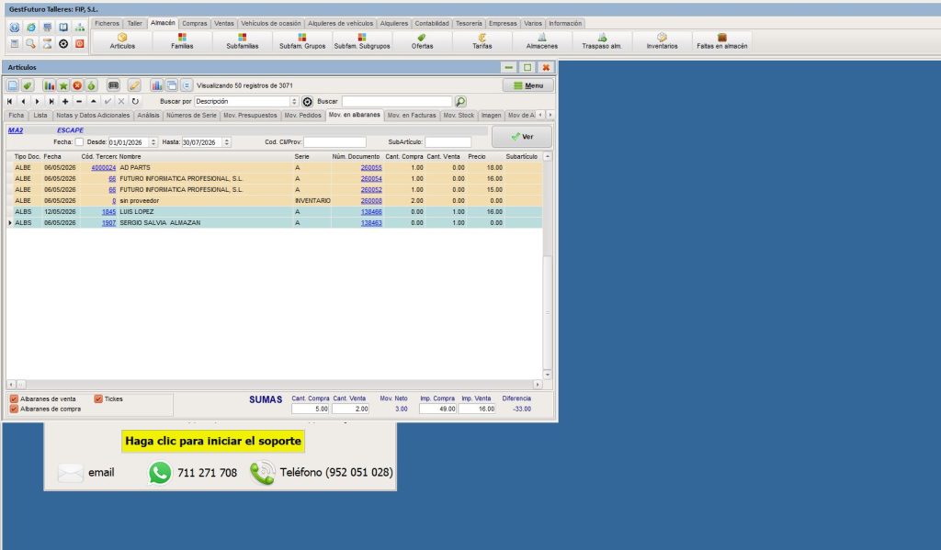Focus the Cod. Cli/Prov input field
The image size is (941, 550).
(x=334, y=142)
